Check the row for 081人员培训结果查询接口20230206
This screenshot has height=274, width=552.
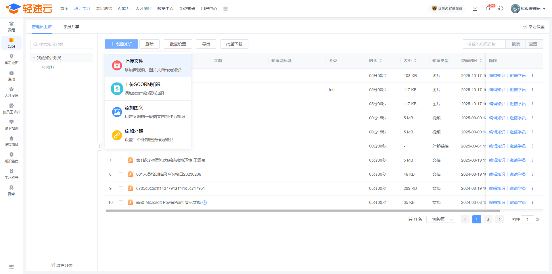coord(121,174)
